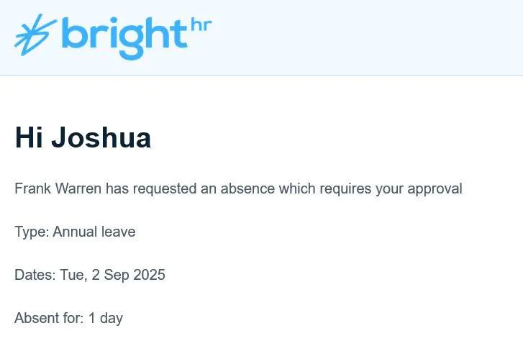Image resolution: width=523 pixels, height=364 pixels.
Task: Click the "Type:" label
Action: tap(32, 232)
